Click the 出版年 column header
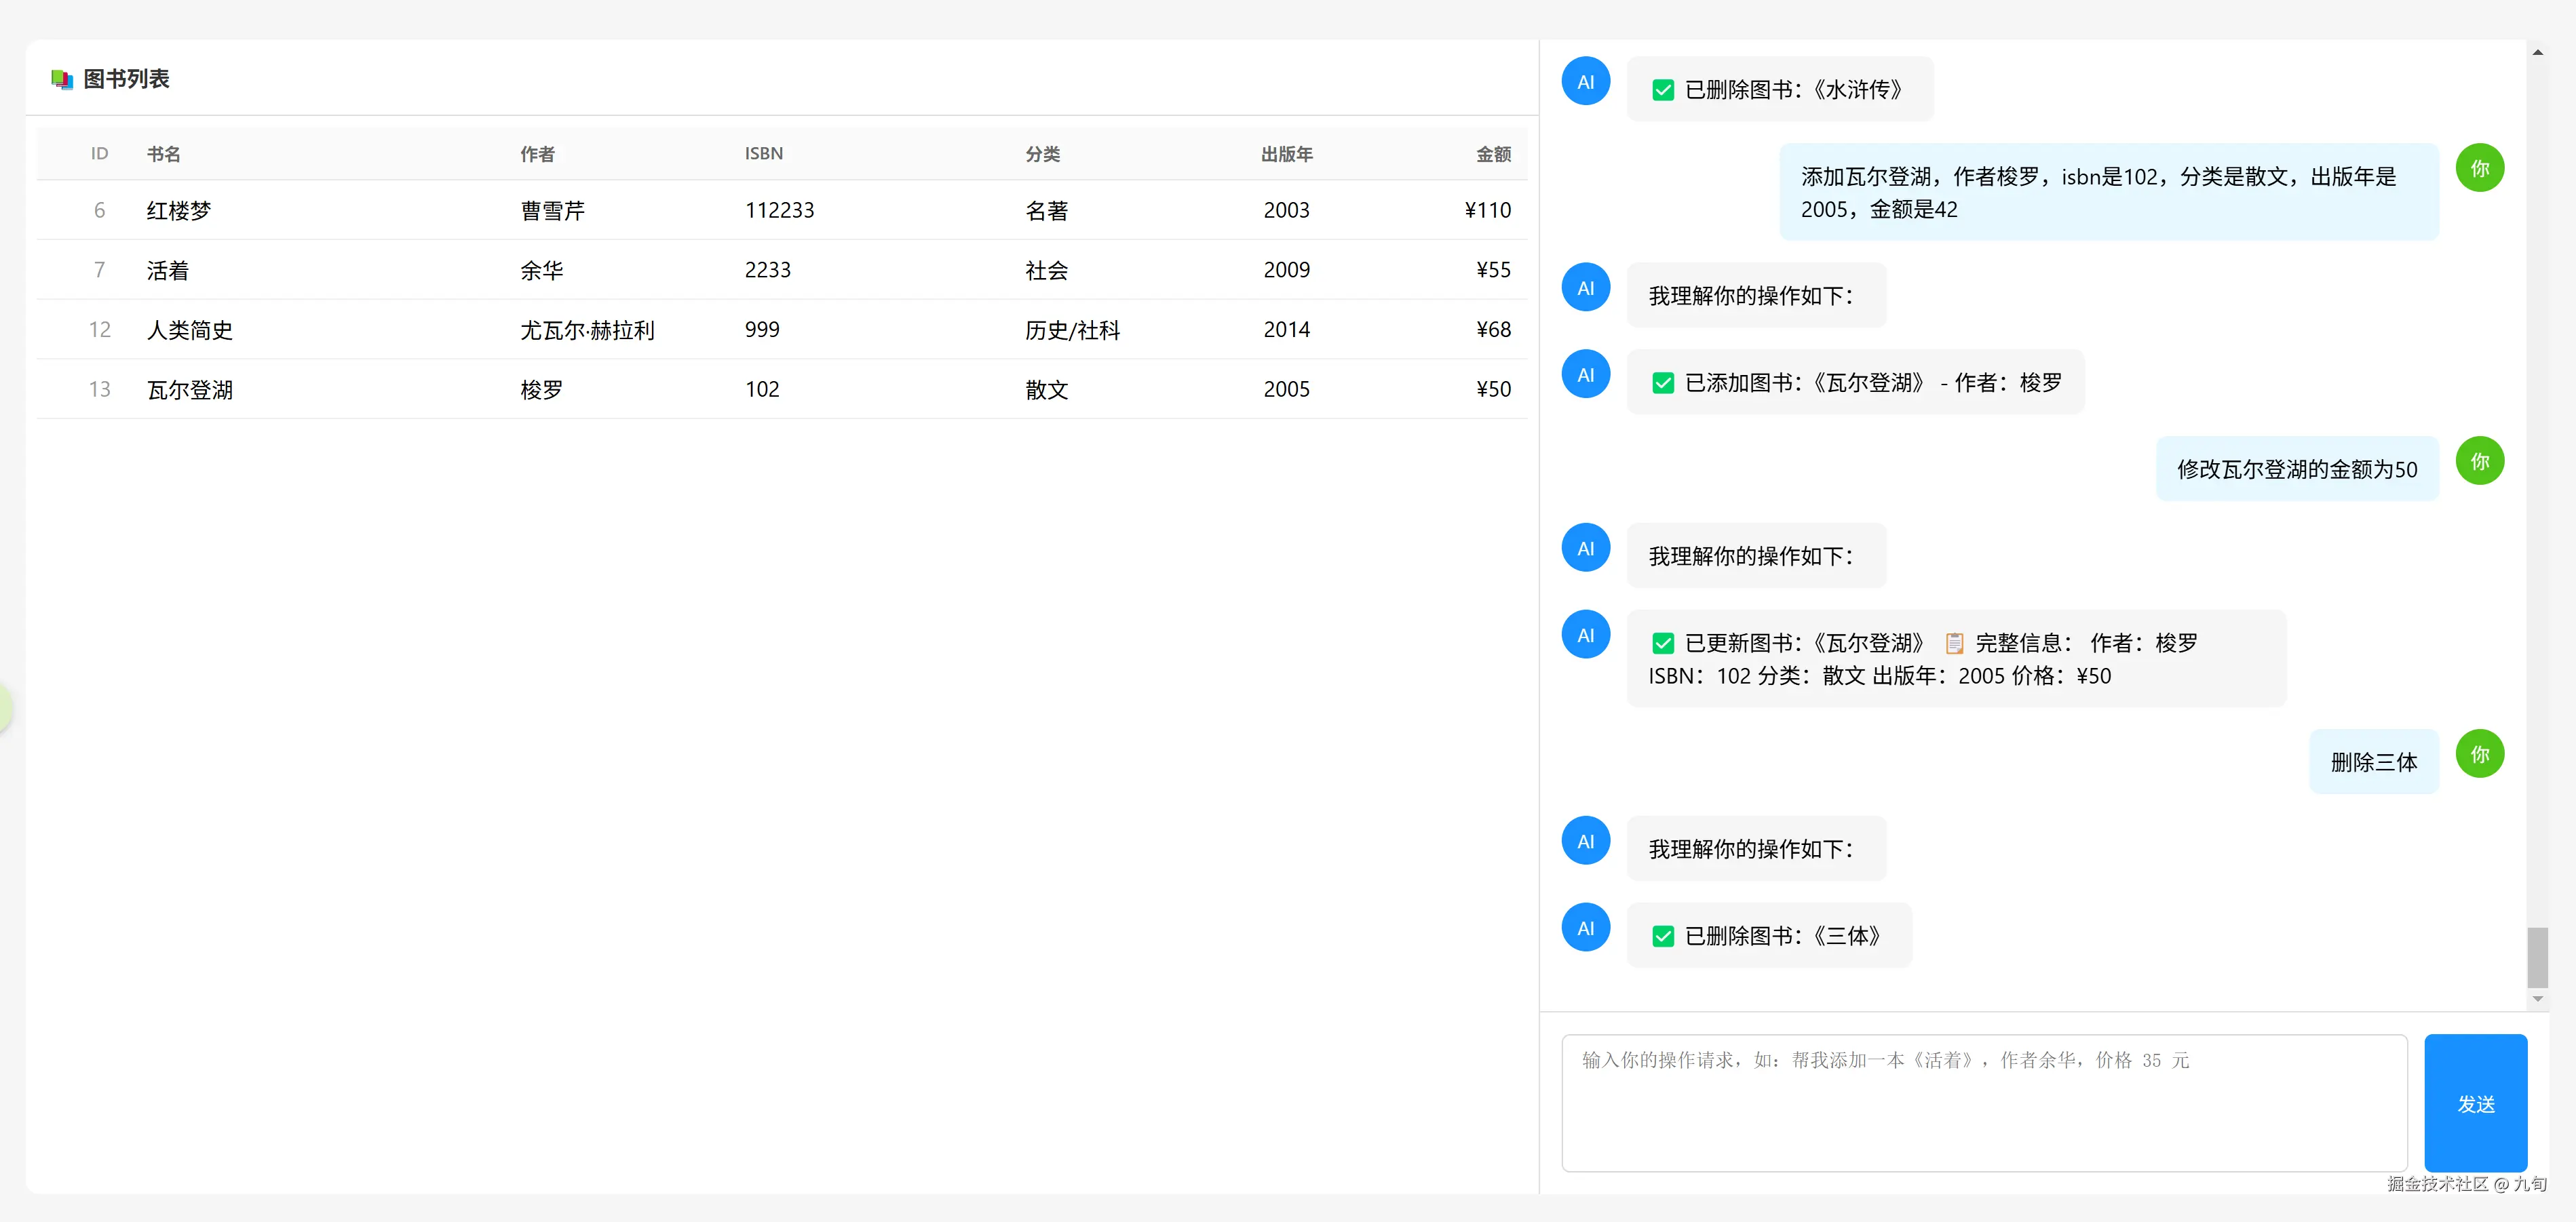Viewport: 2576px width, 1222px height. [1286, 154]
